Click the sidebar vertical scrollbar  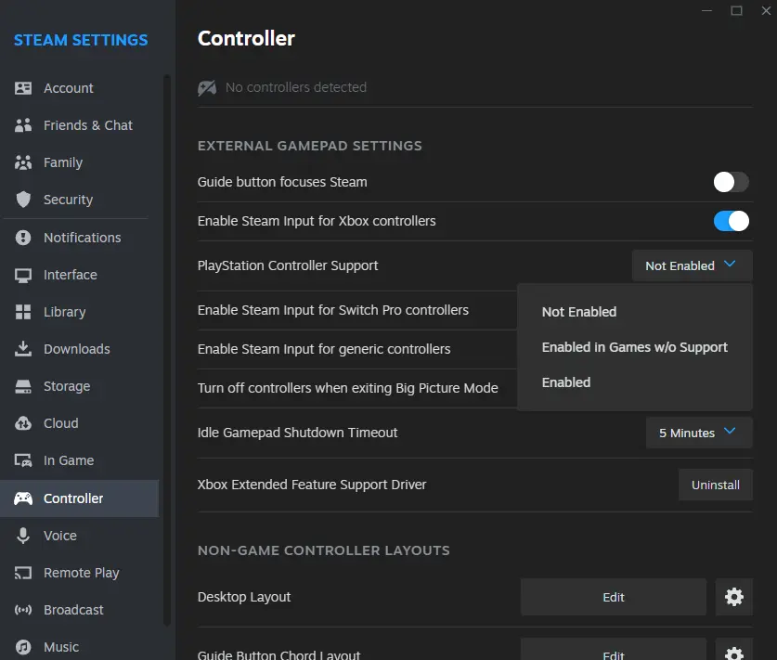(x=167, y=349)
